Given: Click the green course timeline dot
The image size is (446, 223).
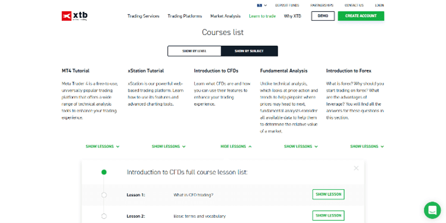Looking at the screenshot, I should pos(104,172).
